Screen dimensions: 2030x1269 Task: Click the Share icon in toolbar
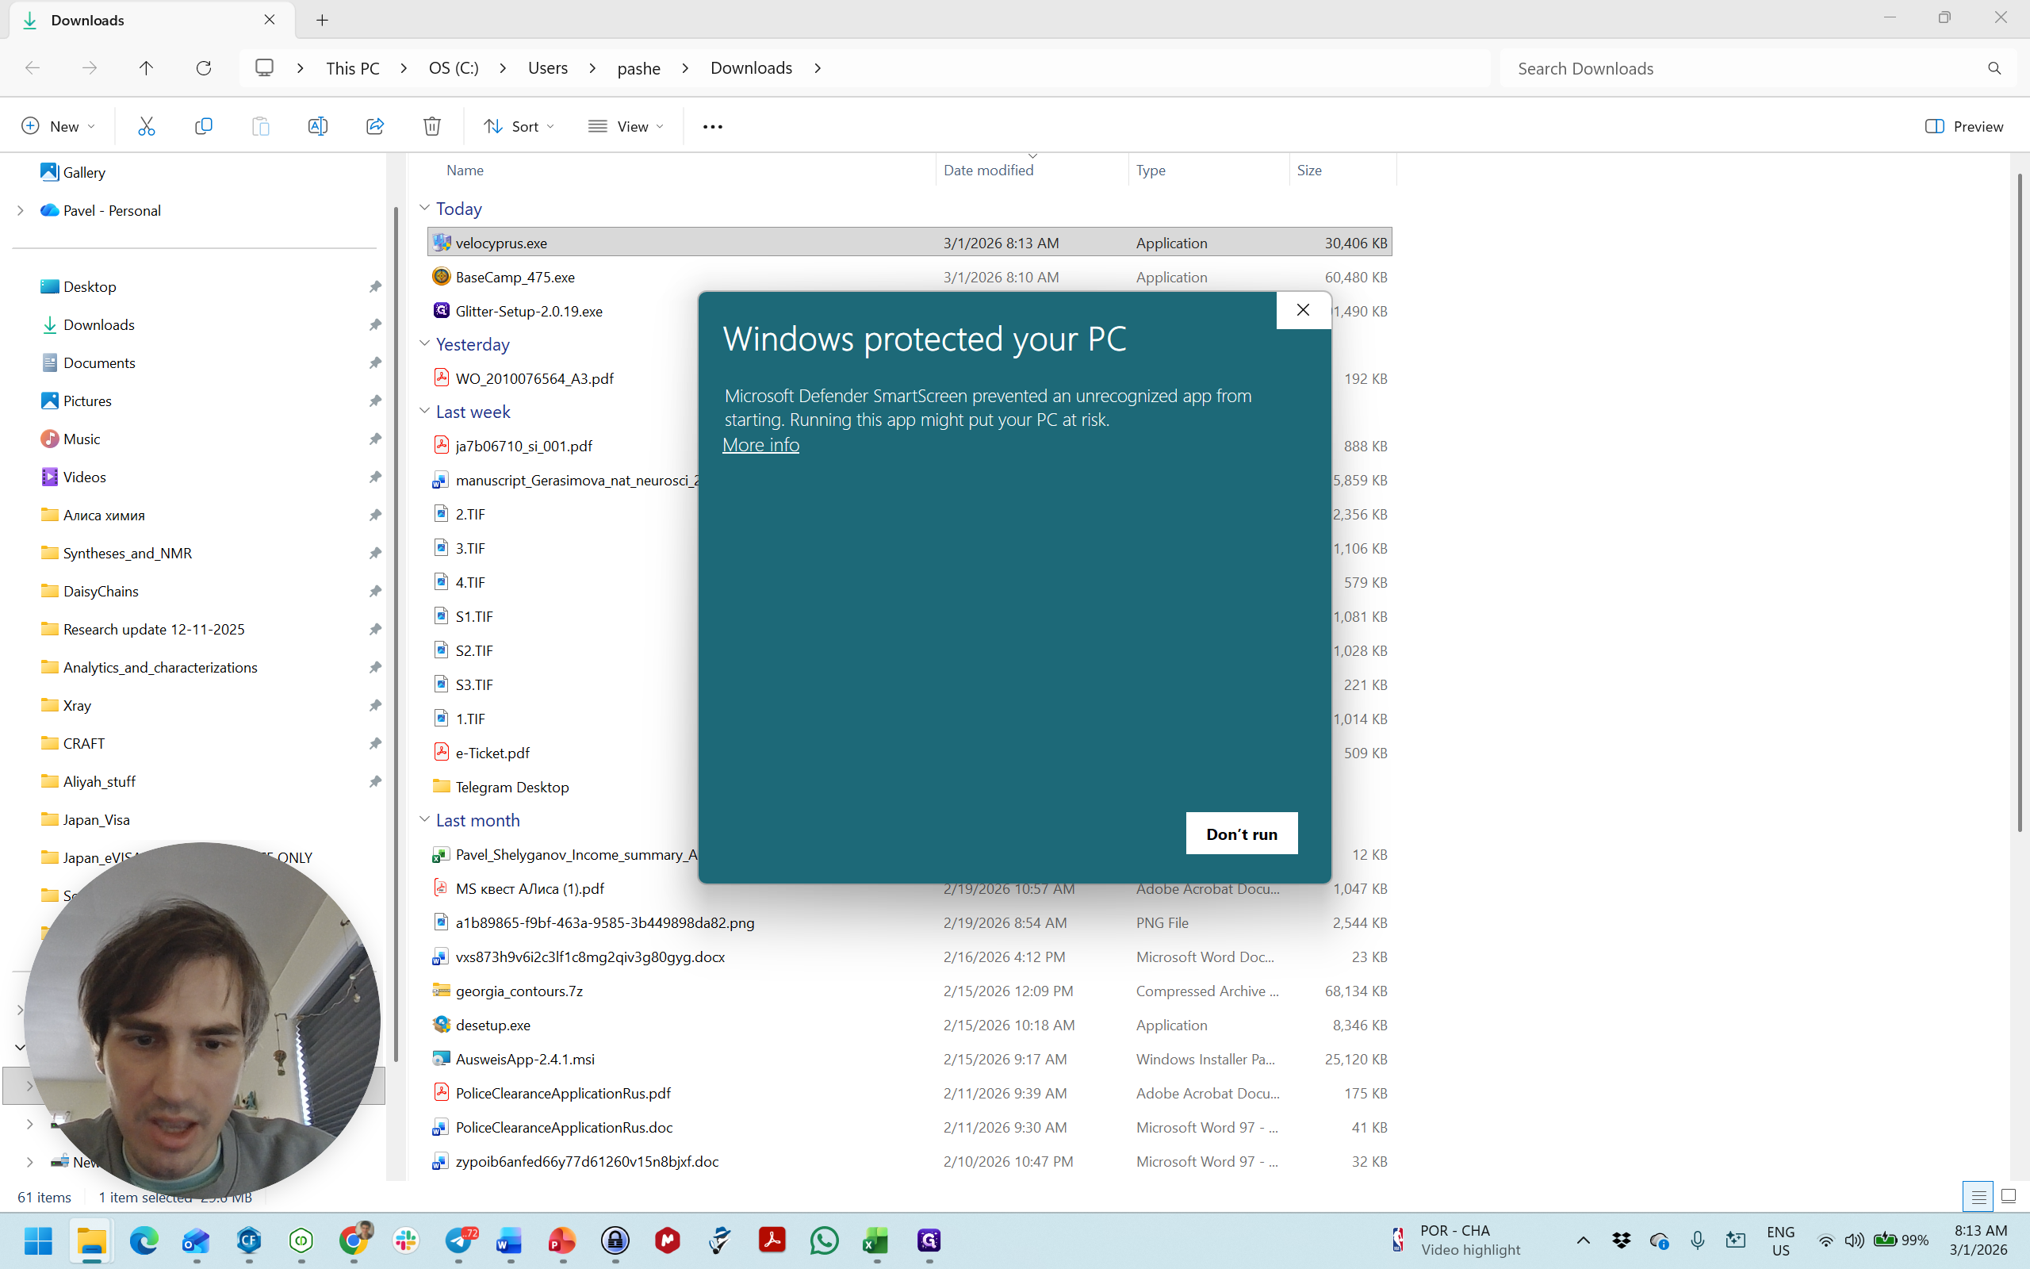coord(375,126)
